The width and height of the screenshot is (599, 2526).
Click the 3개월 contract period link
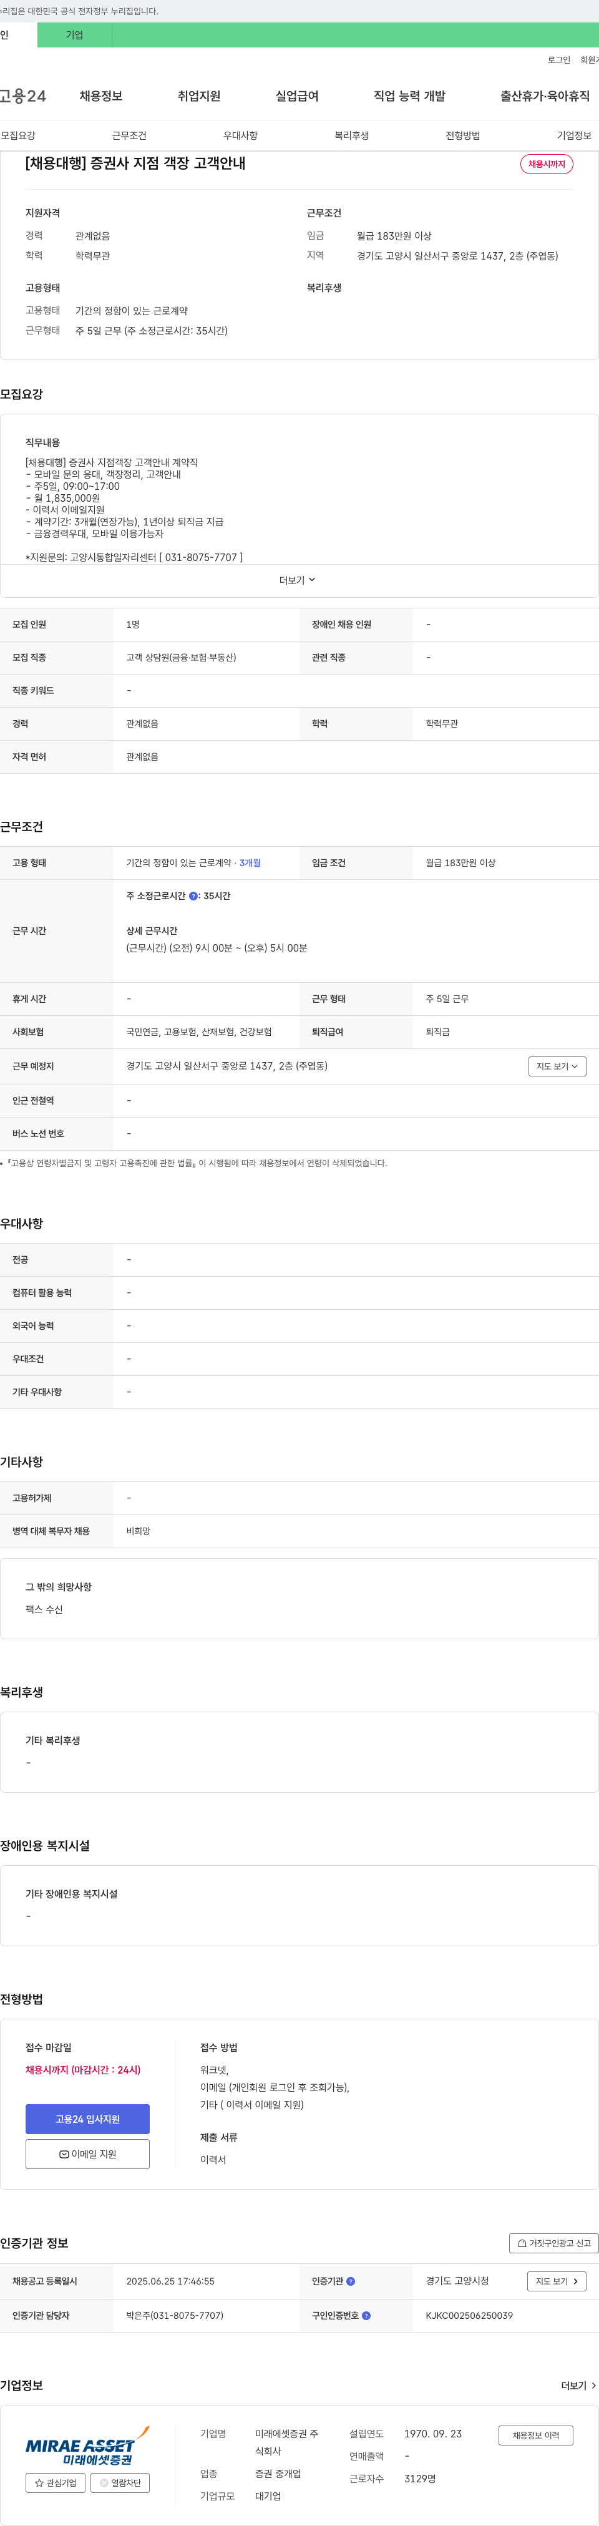pyautogui.click(x=250, y=863)
